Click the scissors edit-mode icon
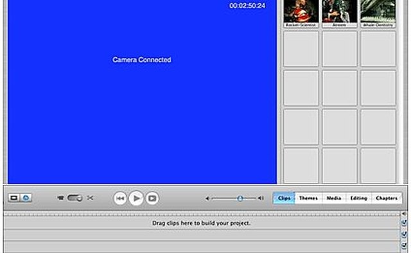Image resolution: width=411 pixels, height=253 pixels. (x=90, y=198)
